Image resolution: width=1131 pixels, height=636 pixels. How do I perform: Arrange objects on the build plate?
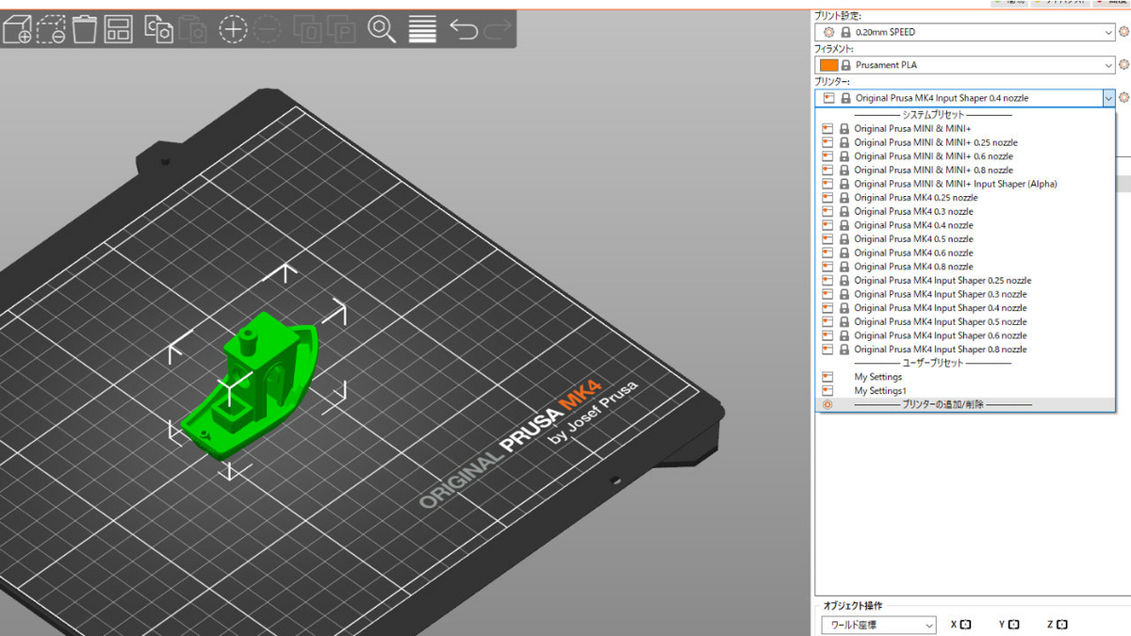(119, 29)
